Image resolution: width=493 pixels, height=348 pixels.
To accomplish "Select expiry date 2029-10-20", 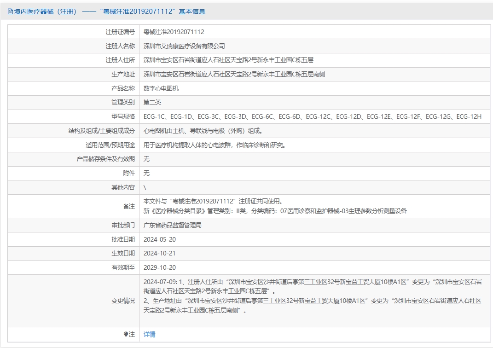I will click(160, 267).
